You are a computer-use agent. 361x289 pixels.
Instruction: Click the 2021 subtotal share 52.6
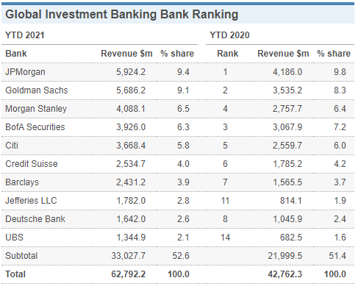(x=181, y=256)
